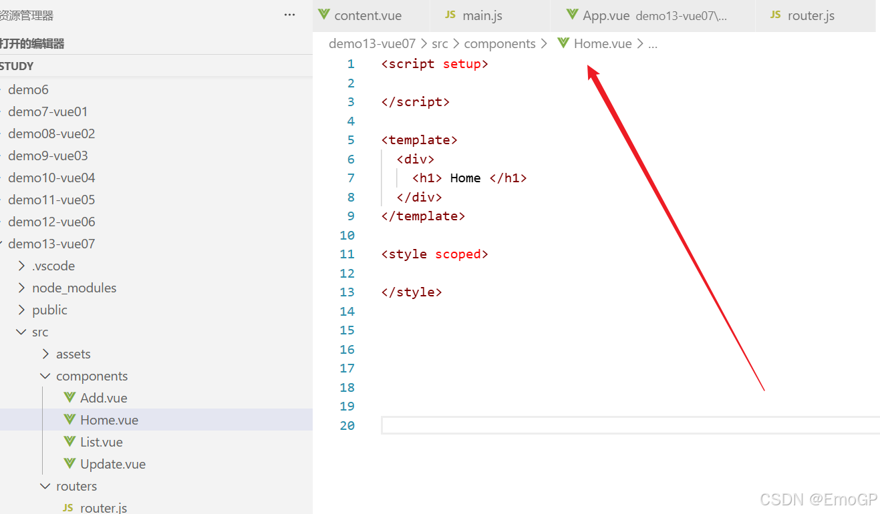Click the JS icon on router.js tab
The height and width of the screenshot is (514, 880).
tap(775, 15)
